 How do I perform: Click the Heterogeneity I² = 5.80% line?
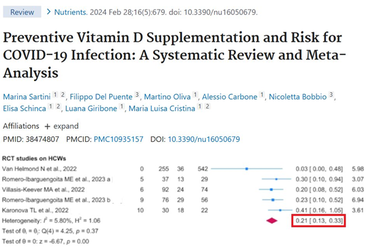coord(51,220)
